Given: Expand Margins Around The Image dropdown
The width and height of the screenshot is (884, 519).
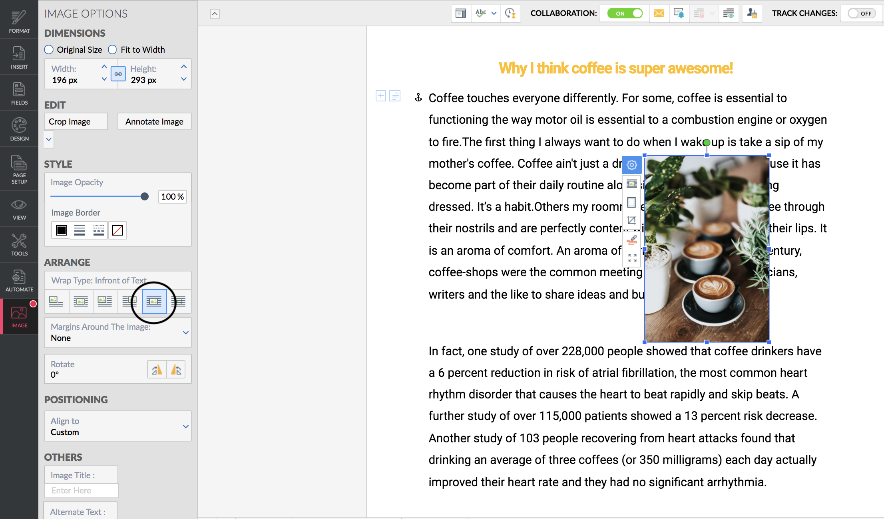Looking at the screenshot, I should (x=185, y=333).
